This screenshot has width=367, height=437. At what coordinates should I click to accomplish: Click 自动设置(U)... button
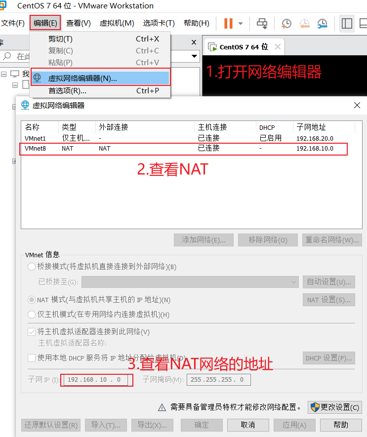coord(329,282)
